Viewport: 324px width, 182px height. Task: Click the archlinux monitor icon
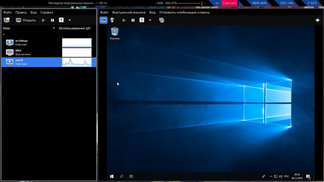click(10, 43)
